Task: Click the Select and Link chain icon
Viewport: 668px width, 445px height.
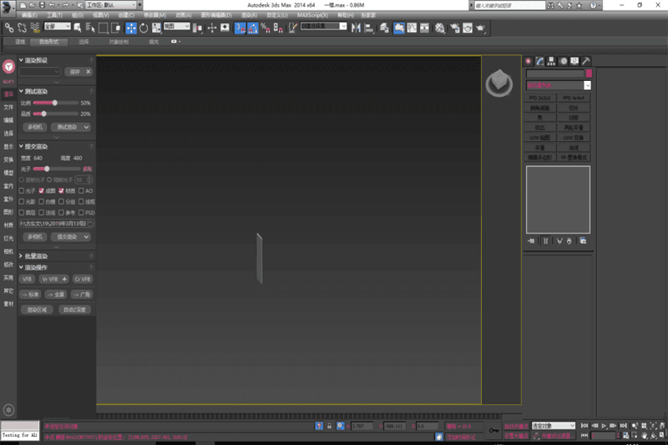Action: (9, 28)
